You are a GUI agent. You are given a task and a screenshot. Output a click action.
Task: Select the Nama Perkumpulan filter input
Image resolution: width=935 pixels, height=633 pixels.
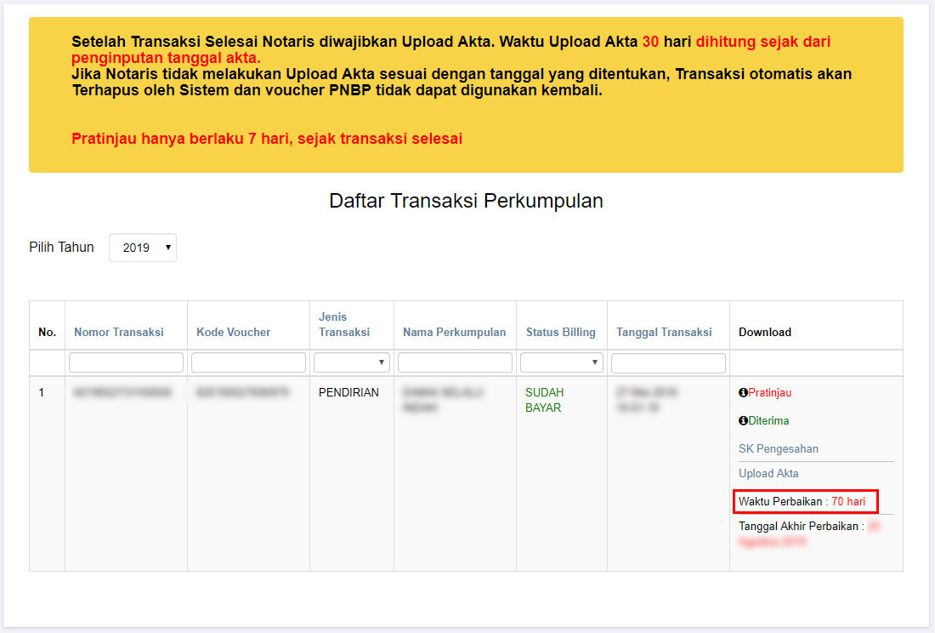click(455, 362)
